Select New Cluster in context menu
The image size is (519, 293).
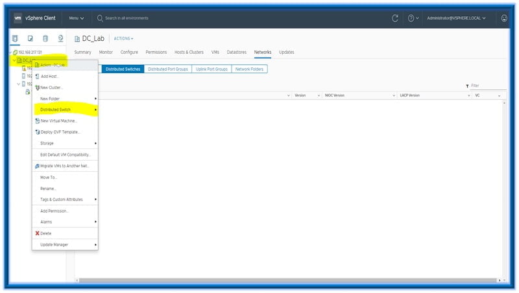point(51,87)
